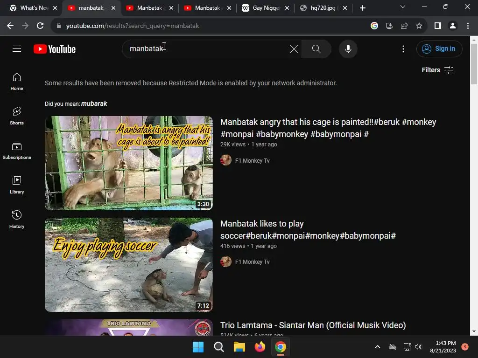Open Library in sidebar
Image resolution: width=478 pixels, height=358 pixels.
[17, 185]
